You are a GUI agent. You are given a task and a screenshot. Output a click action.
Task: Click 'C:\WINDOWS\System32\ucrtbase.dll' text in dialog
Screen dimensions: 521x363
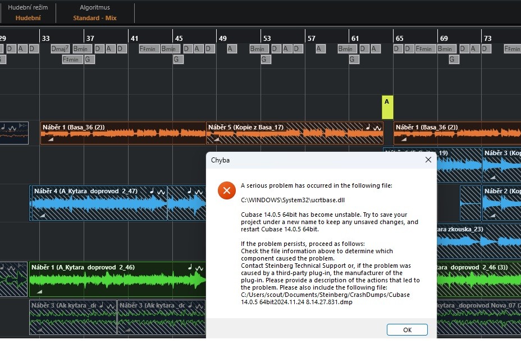pos(293,200)
